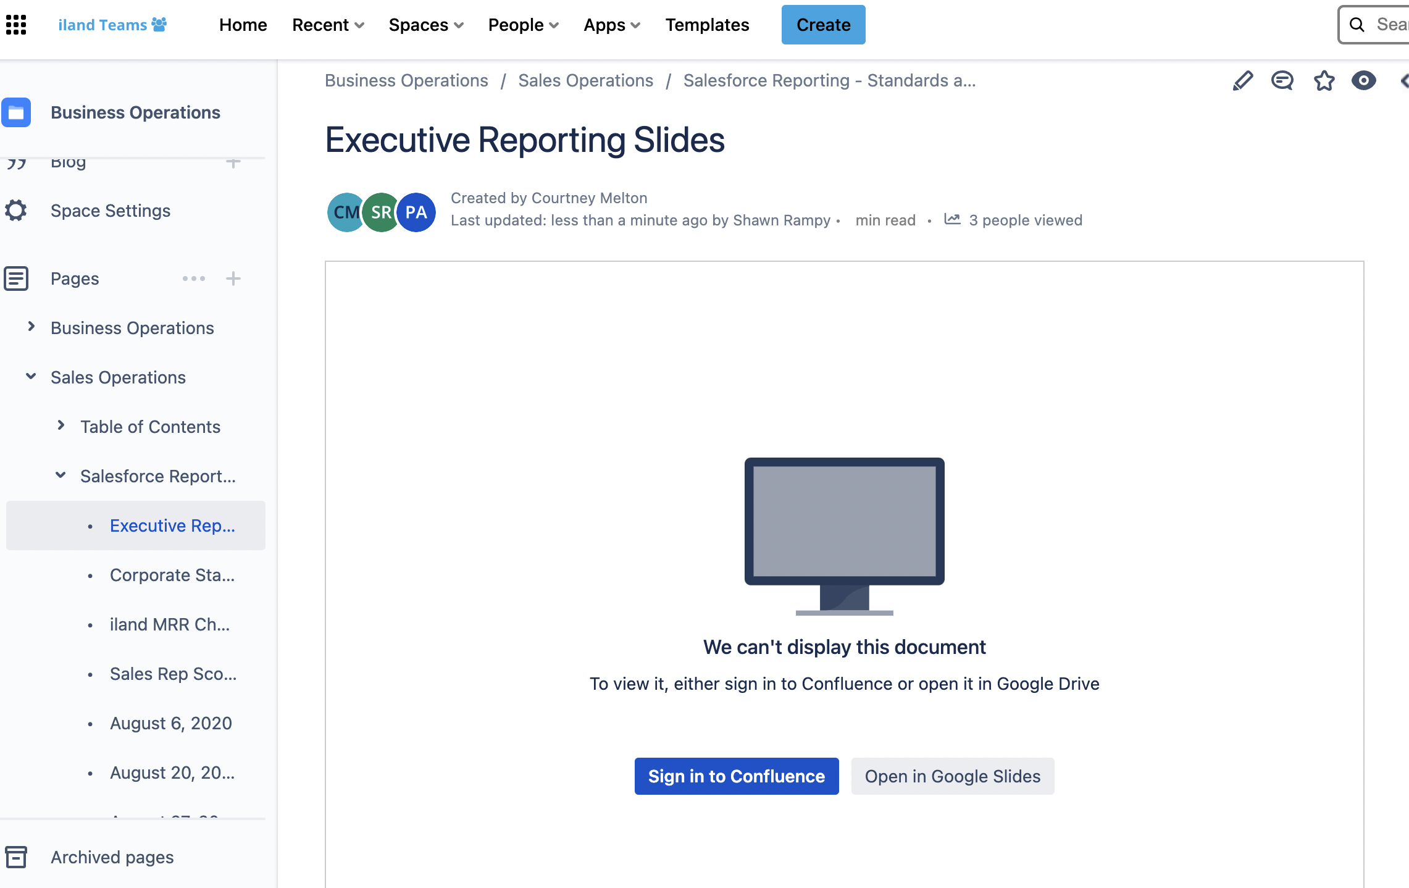Image resolution: width=1409 pixels, height=888 pixels.
Task: Click the iland Teams logo
Action: (x=112, y=25)
